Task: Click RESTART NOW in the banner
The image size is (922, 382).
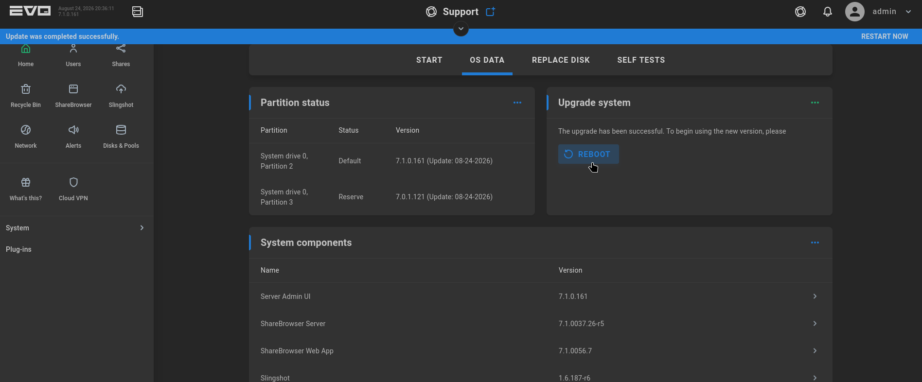Action: pos(885,36)
